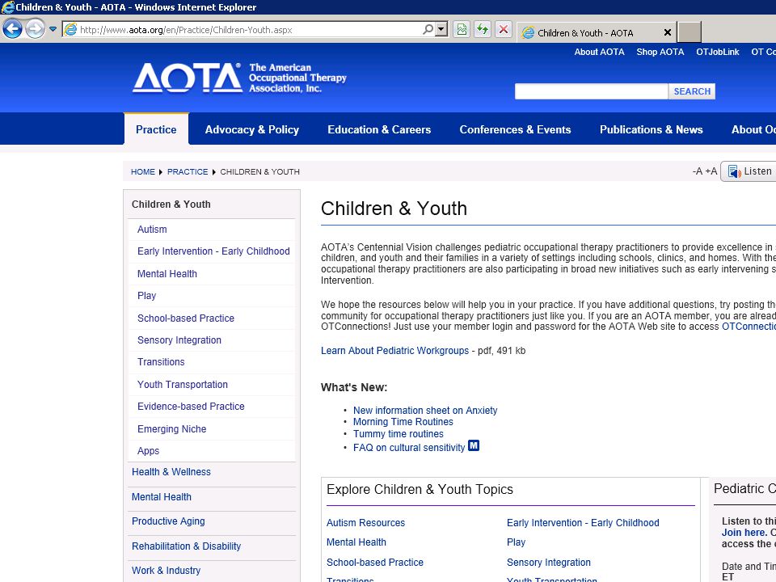Select the Publications & News navigation tab
Image resolution: width=776 pixels, height=582 pixels.
tap(652, 129)
